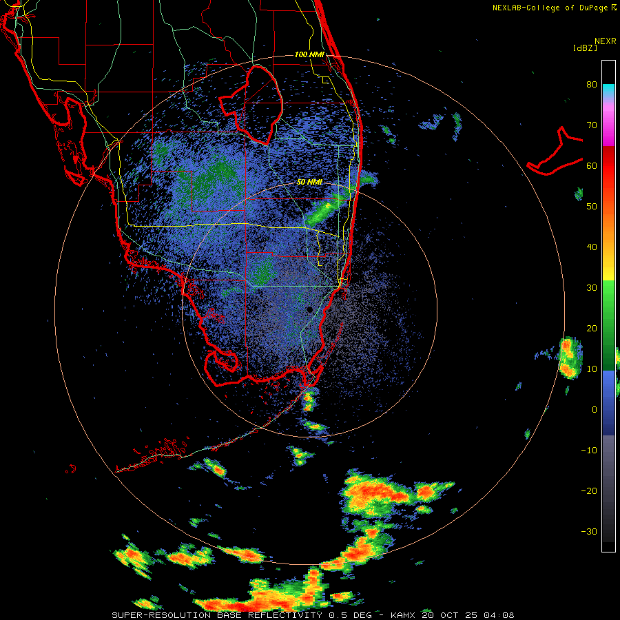
Task: Click the cyan segment atop the color bar
Action: pyautogui.click(x=608, y=91)
